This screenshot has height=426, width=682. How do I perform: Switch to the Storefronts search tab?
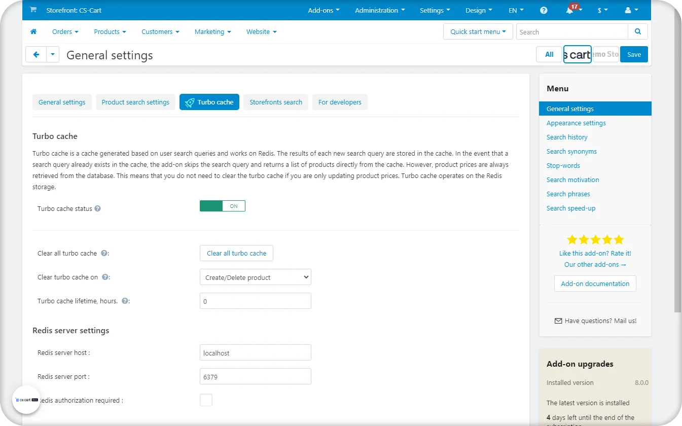275,102
